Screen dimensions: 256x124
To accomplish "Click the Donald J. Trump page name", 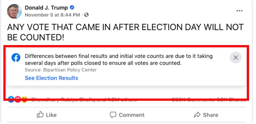I will coord(46,8).
